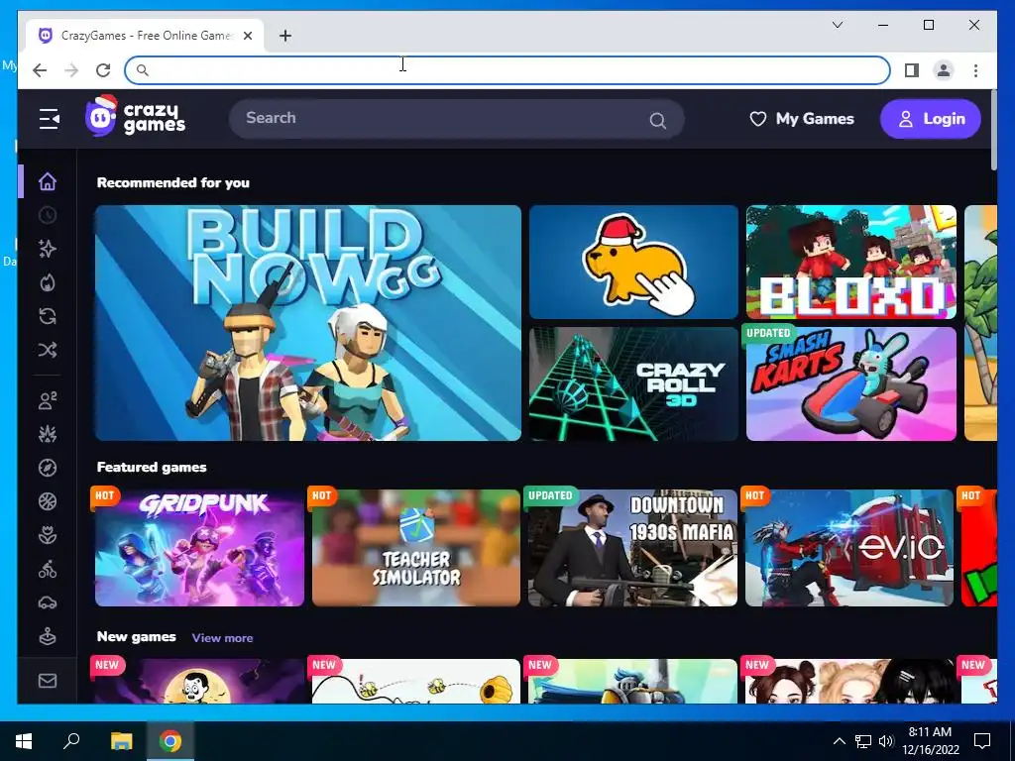1015x761 pixels.
Task: Open Windows taskbar search
Action: tap(71, 741)
